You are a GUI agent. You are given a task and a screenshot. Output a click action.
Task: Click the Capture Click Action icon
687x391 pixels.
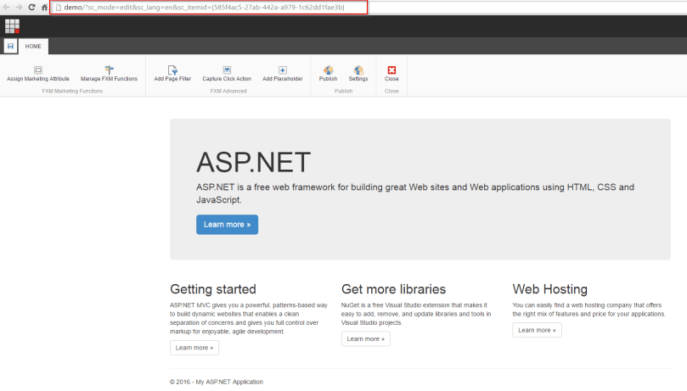(228, 70)
